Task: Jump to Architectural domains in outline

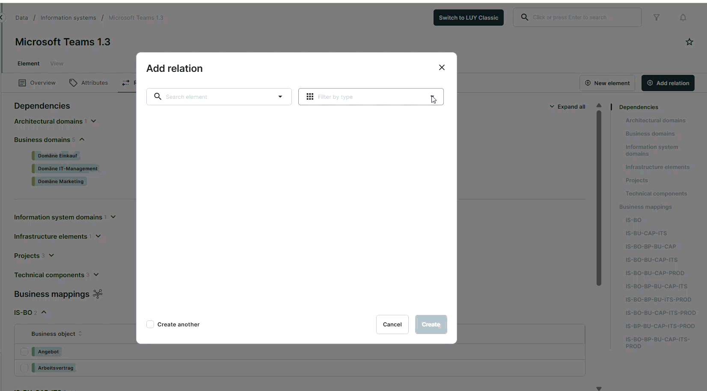Action: [x=655, y=120]
